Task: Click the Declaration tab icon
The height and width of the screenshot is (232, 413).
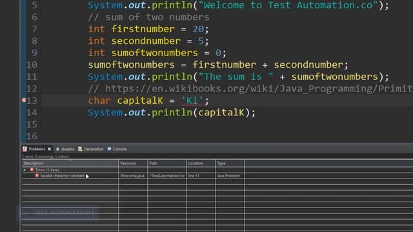Action: tap(80, 149)
